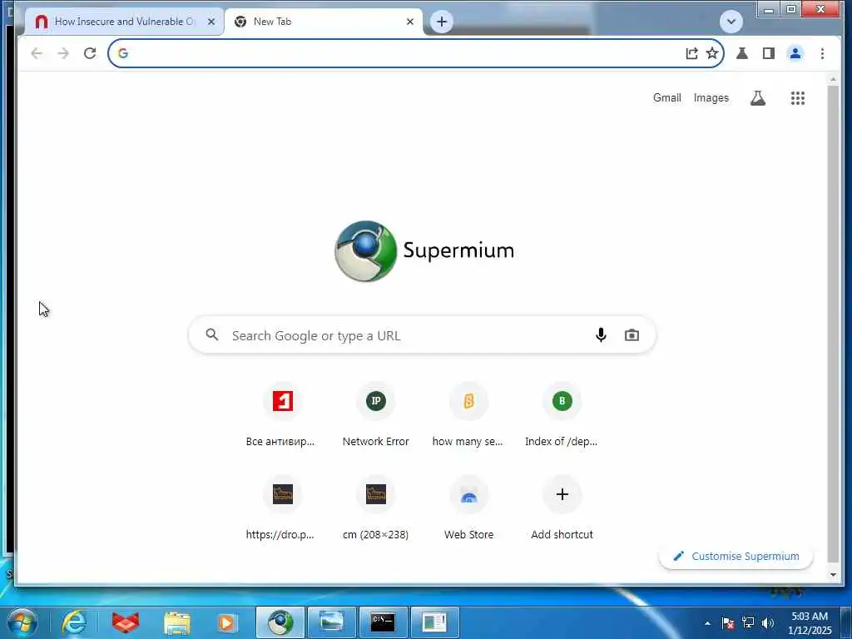Image resolution: width=852 pixels, height=639 pixels.
Task: Open the cm (208×238) shortcut
Action: 375,508
